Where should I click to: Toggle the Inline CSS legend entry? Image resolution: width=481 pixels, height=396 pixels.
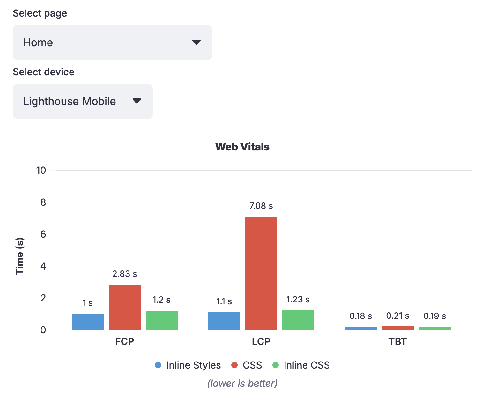pos(301,365)
